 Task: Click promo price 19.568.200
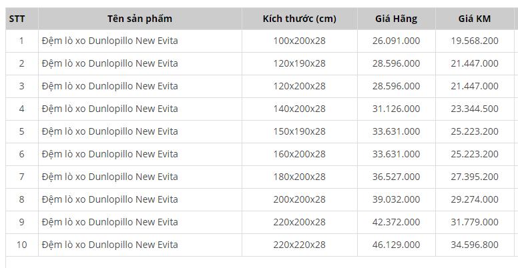pyautogui.click(x=475, y=41)
